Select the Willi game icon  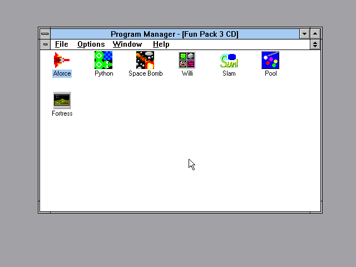pyautogui.click(x=187, y=60)
